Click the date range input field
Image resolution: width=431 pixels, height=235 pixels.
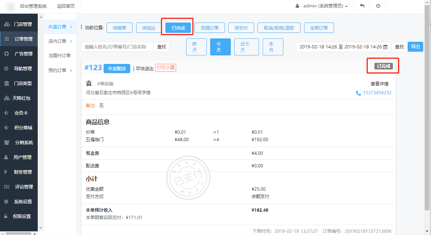[x=343, y=47]
